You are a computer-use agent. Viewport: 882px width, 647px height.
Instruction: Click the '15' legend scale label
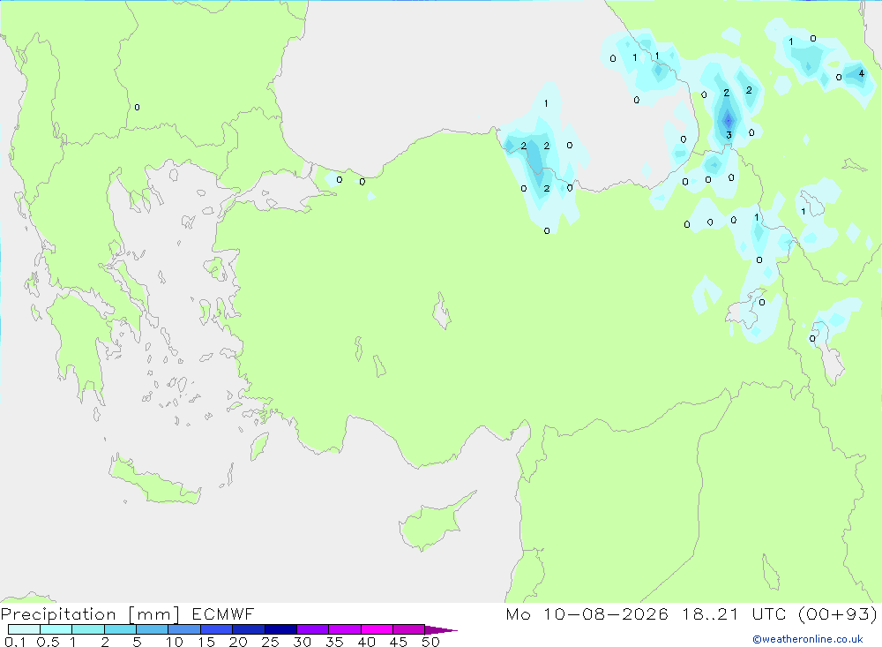206,642
